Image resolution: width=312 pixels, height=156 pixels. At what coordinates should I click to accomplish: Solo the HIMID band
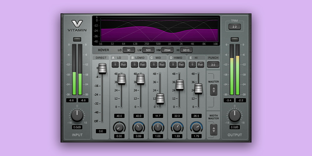click(x=173, y=65)
